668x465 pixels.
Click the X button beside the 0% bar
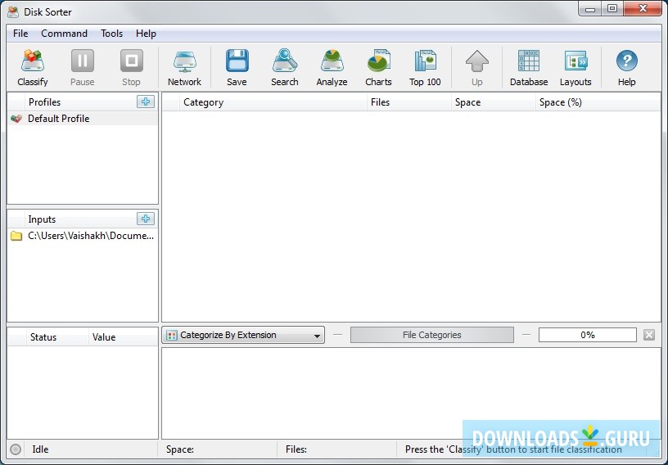point(649,335)
